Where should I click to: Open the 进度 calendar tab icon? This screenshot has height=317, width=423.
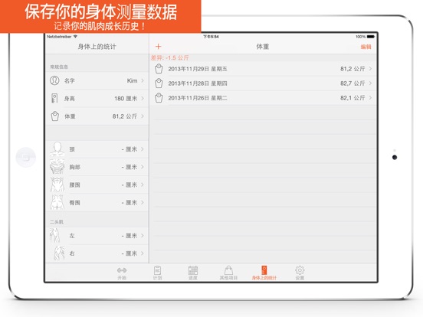193,270
